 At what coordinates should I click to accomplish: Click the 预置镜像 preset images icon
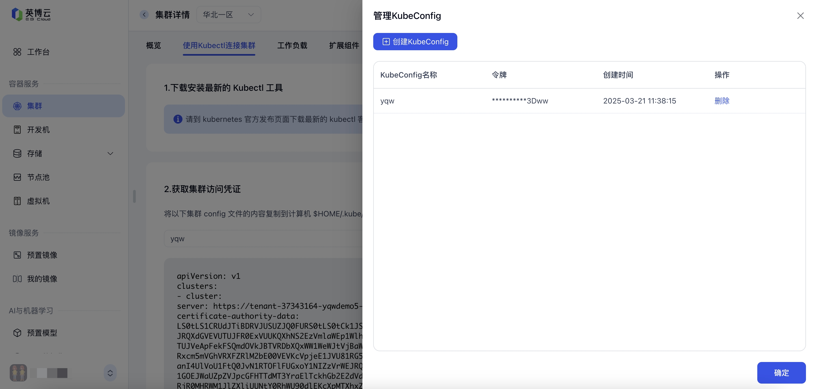(17, 255)
